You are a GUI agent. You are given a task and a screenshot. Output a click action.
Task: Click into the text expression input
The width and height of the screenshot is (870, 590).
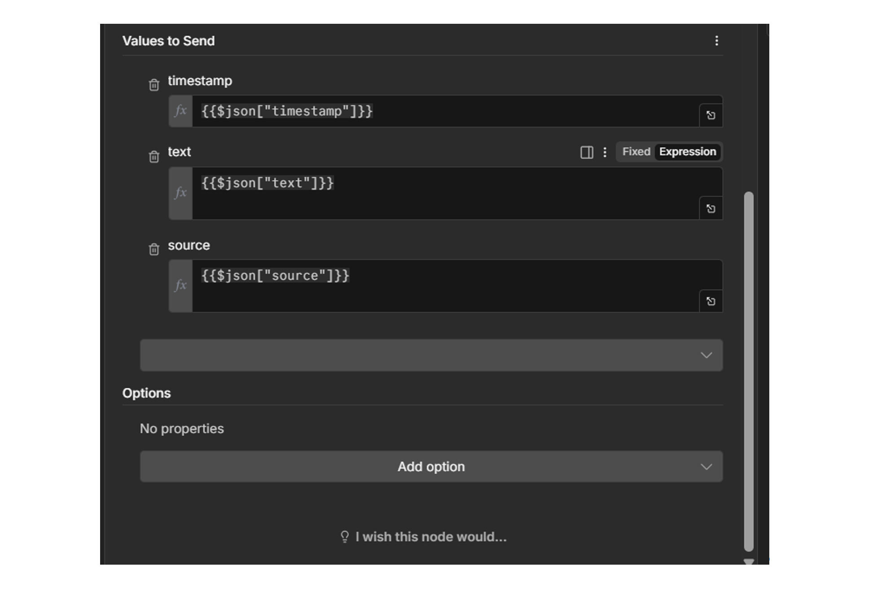(444, 193)
